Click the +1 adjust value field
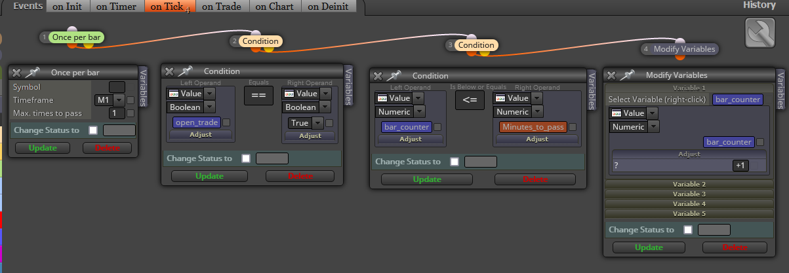This screenshot has height=273, width=789. 740,166
